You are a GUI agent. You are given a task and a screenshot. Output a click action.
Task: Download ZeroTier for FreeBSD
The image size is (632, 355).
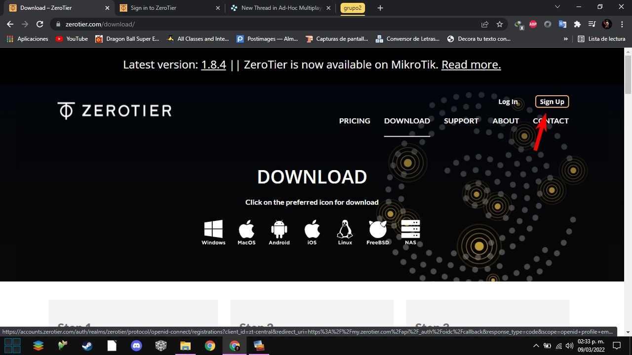378,232
